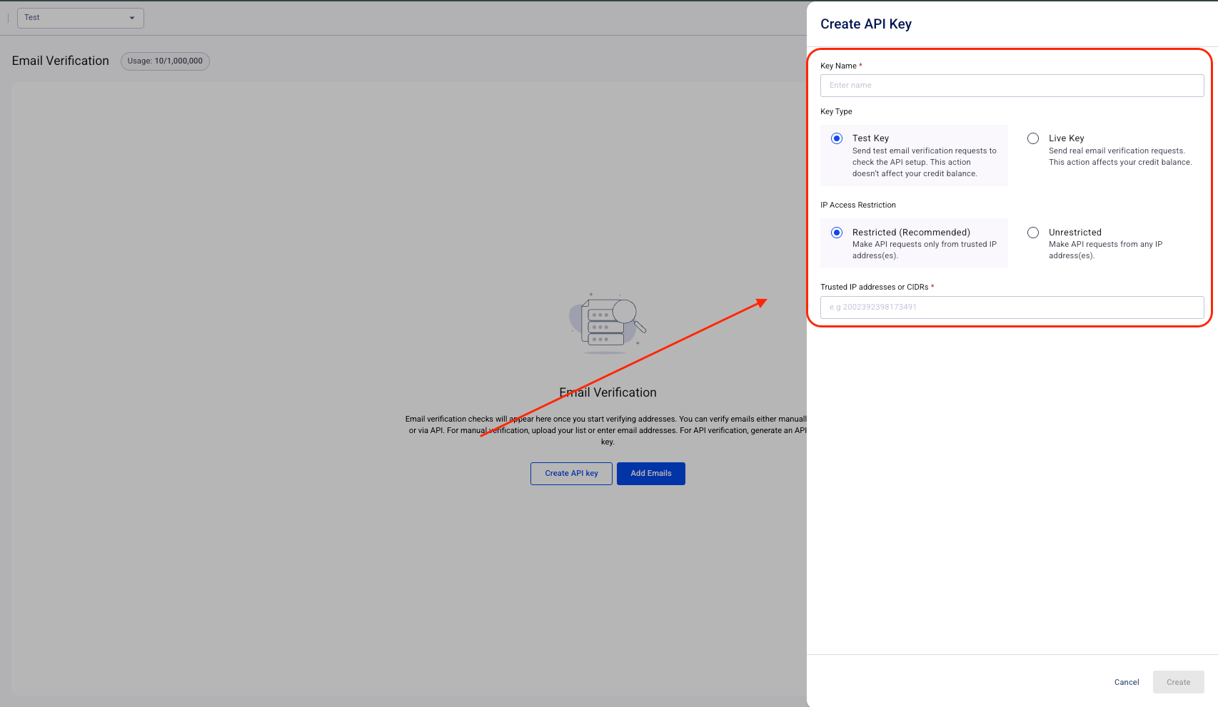Click the Email Verification empty-state heading

point(608,393)
